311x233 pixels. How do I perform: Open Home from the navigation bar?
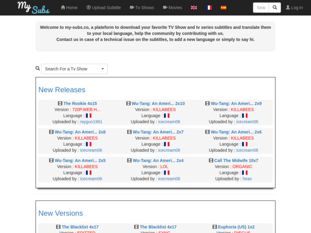(69, 8)
